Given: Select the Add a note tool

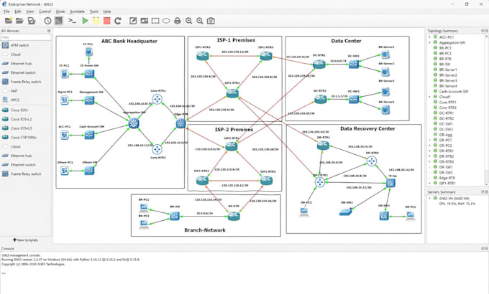Looking at the screenshot, I should point(133,21).
